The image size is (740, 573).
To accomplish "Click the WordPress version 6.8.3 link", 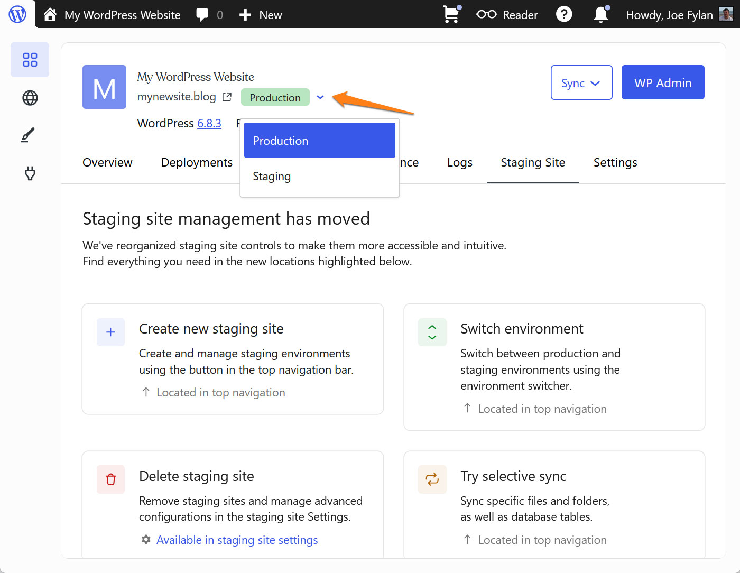I will click(x=209, y=124).
